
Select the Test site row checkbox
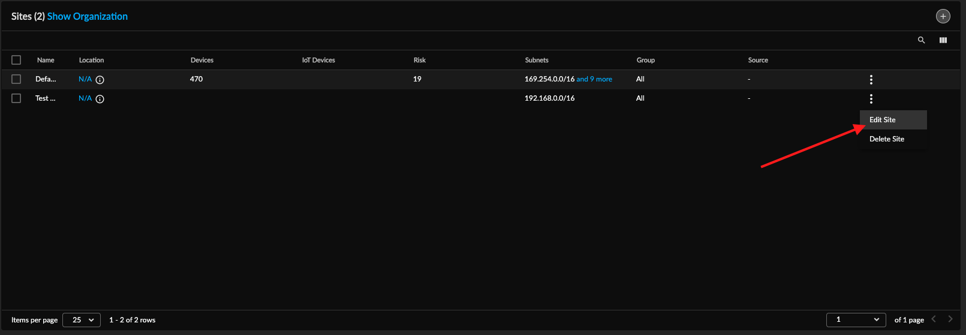(16, 98)
